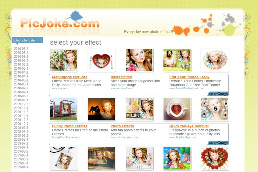
Task: Open the Effects by date tab
Action: point(28,40)
